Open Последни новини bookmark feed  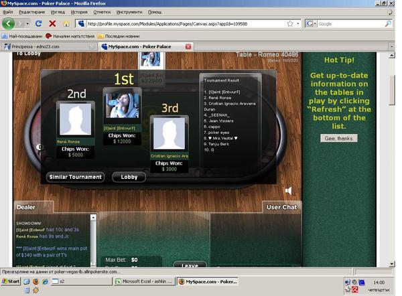pos(119,36)
